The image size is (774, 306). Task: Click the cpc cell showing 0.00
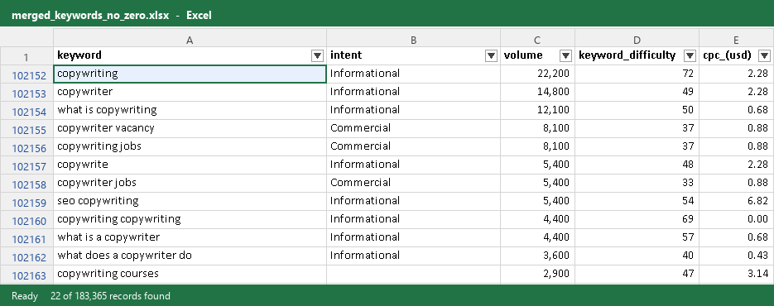737,220
